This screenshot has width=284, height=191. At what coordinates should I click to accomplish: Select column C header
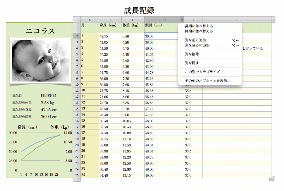click(133, 20)
